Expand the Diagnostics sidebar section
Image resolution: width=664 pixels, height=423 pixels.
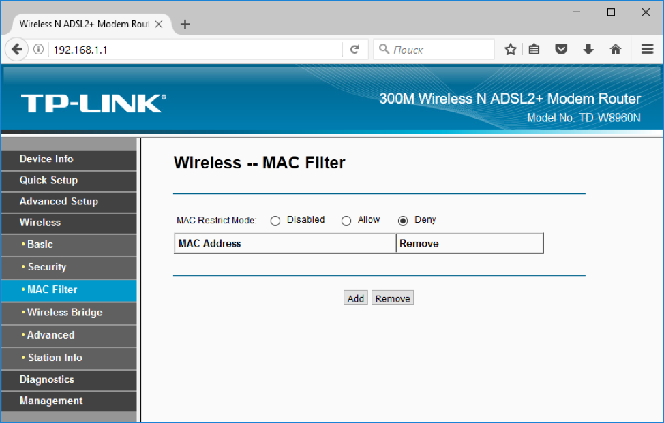[47, 379]
